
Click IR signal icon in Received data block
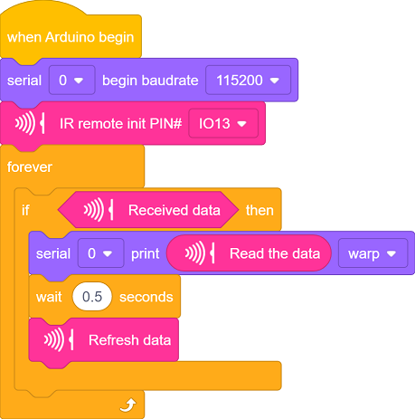(x=99, y=210)
